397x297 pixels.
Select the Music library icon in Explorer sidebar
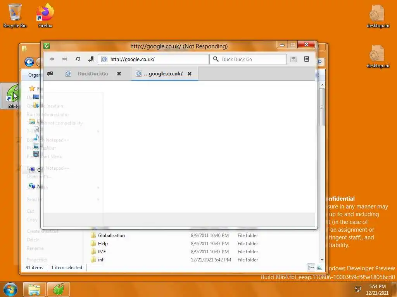[x=36, y=138]
